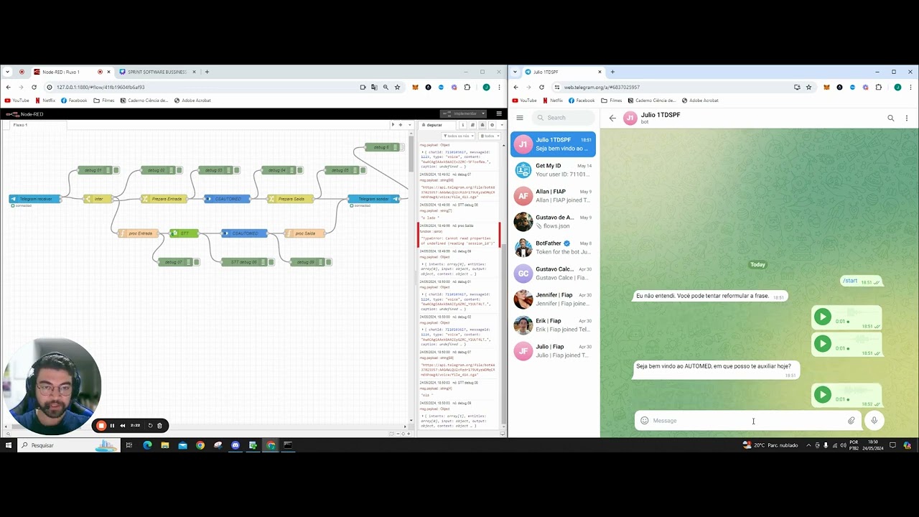This screenshot has width=919, height=517.
Task: Delete recording with trash icon
Action: [x=159, y=425]
